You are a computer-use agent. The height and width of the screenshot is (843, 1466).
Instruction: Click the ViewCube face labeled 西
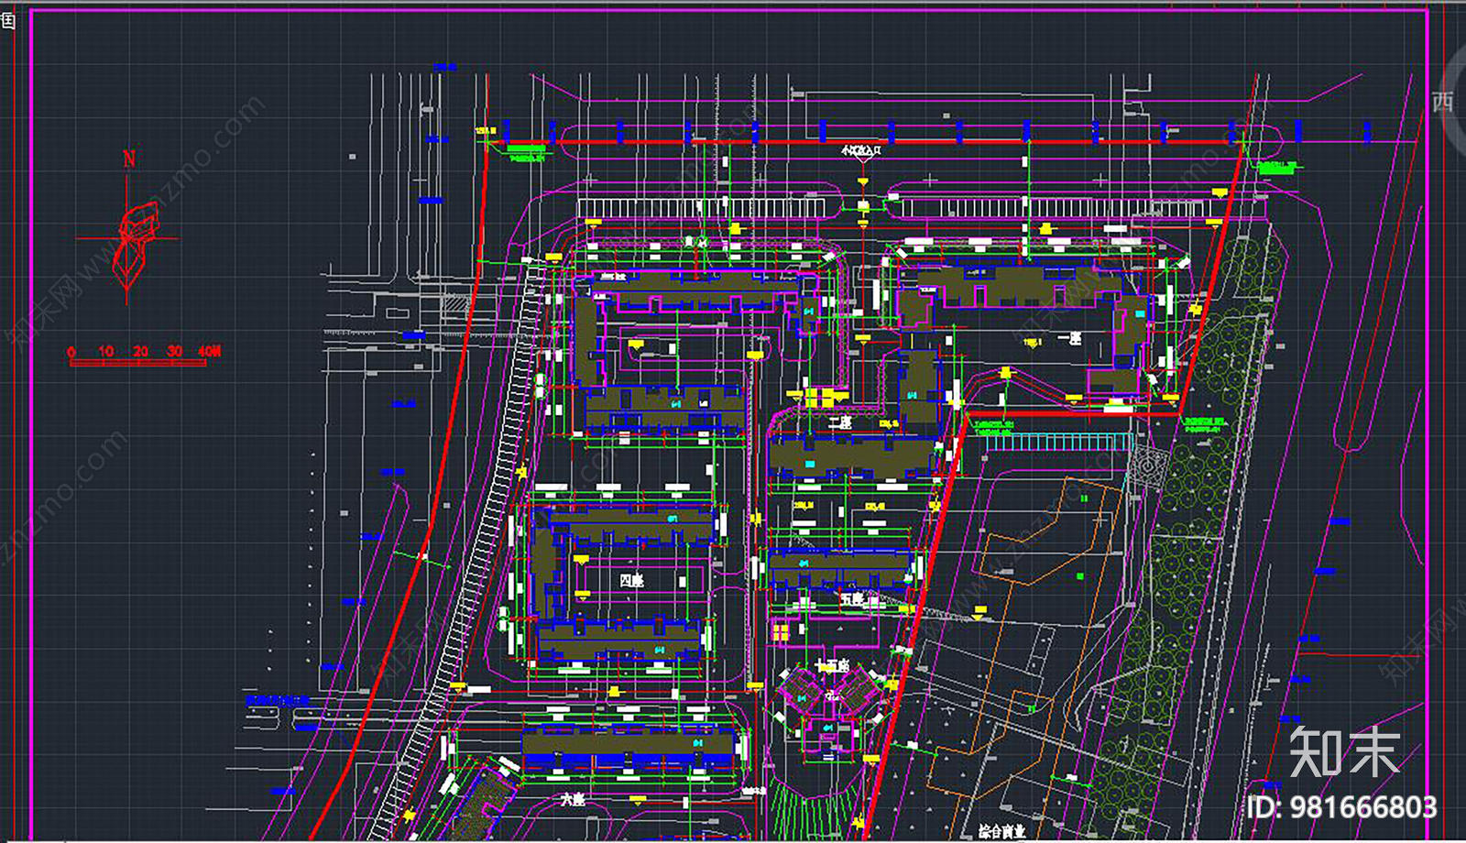[x=1443, y=102]
